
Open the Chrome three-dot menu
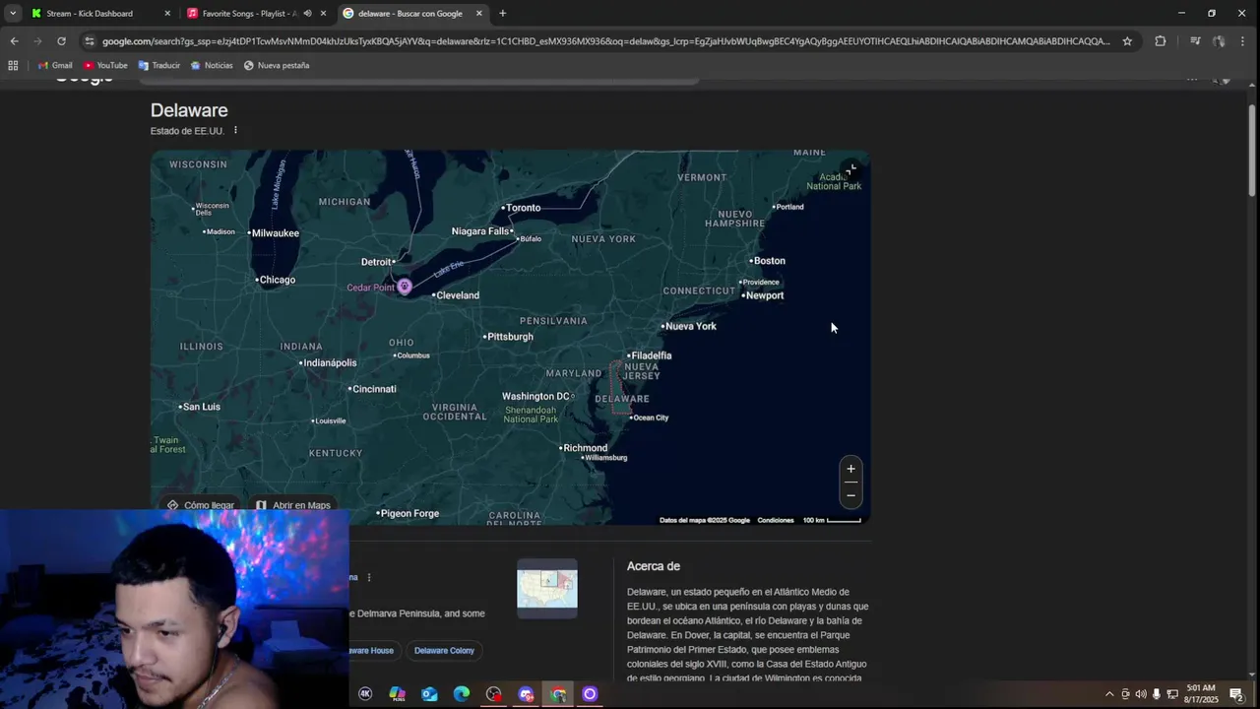point(1244,41)
